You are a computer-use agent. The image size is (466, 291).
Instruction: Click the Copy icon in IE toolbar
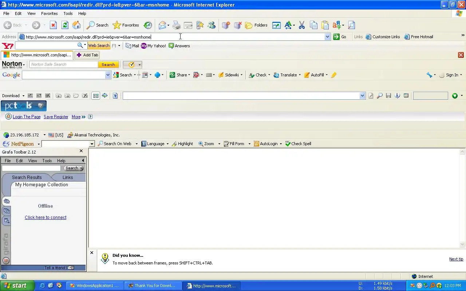[x=313, y=25]
